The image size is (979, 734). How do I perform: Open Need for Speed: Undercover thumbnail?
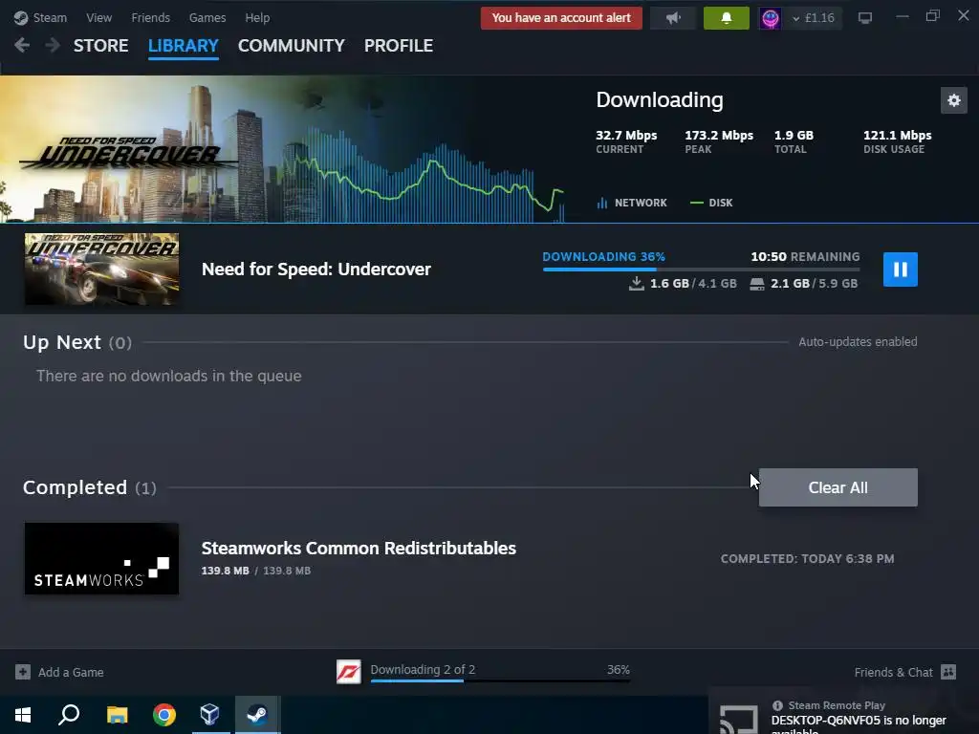(101, 269)
